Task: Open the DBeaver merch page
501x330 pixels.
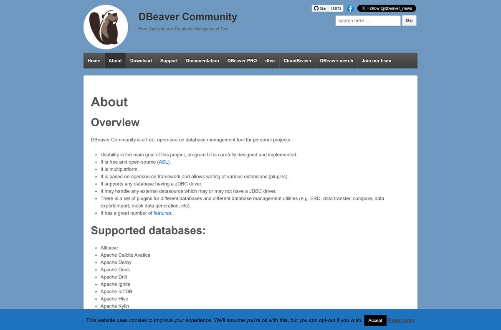Action: (x=337, y=60)
